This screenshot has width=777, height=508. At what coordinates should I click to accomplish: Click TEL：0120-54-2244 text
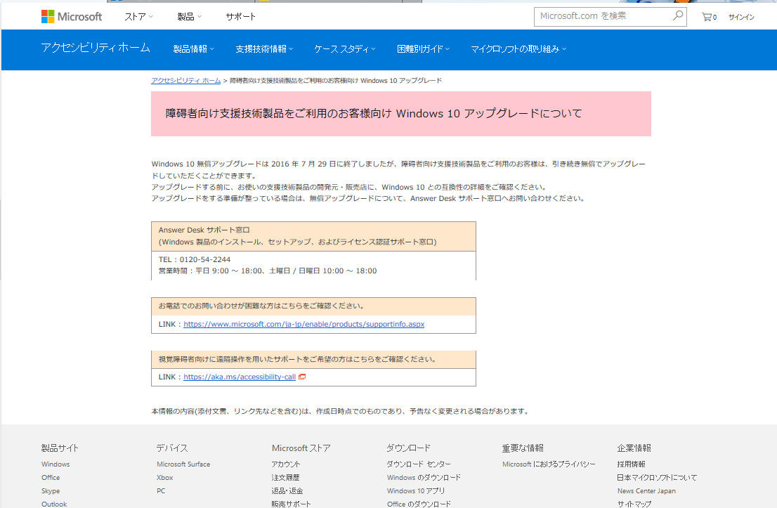coord(194,259)
